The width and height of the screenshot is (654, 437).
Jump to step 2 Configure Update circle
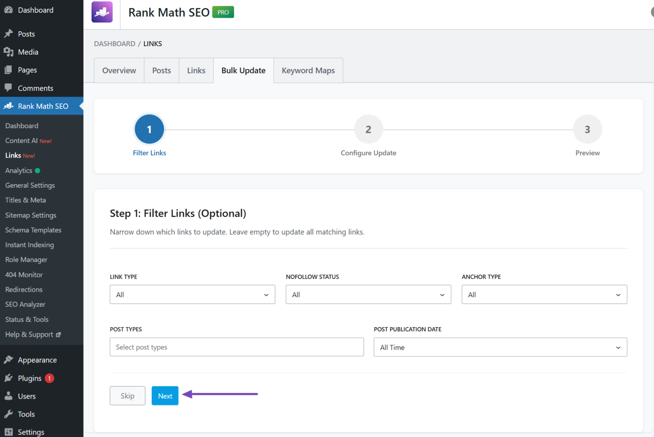pyautogui.click(x=368, y=129)
